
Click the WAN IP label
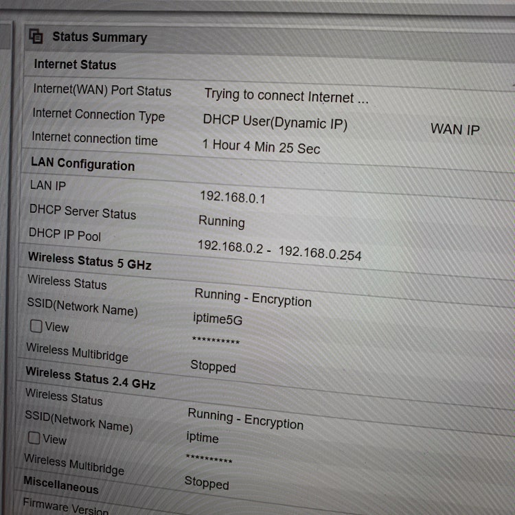pos(455,129)
